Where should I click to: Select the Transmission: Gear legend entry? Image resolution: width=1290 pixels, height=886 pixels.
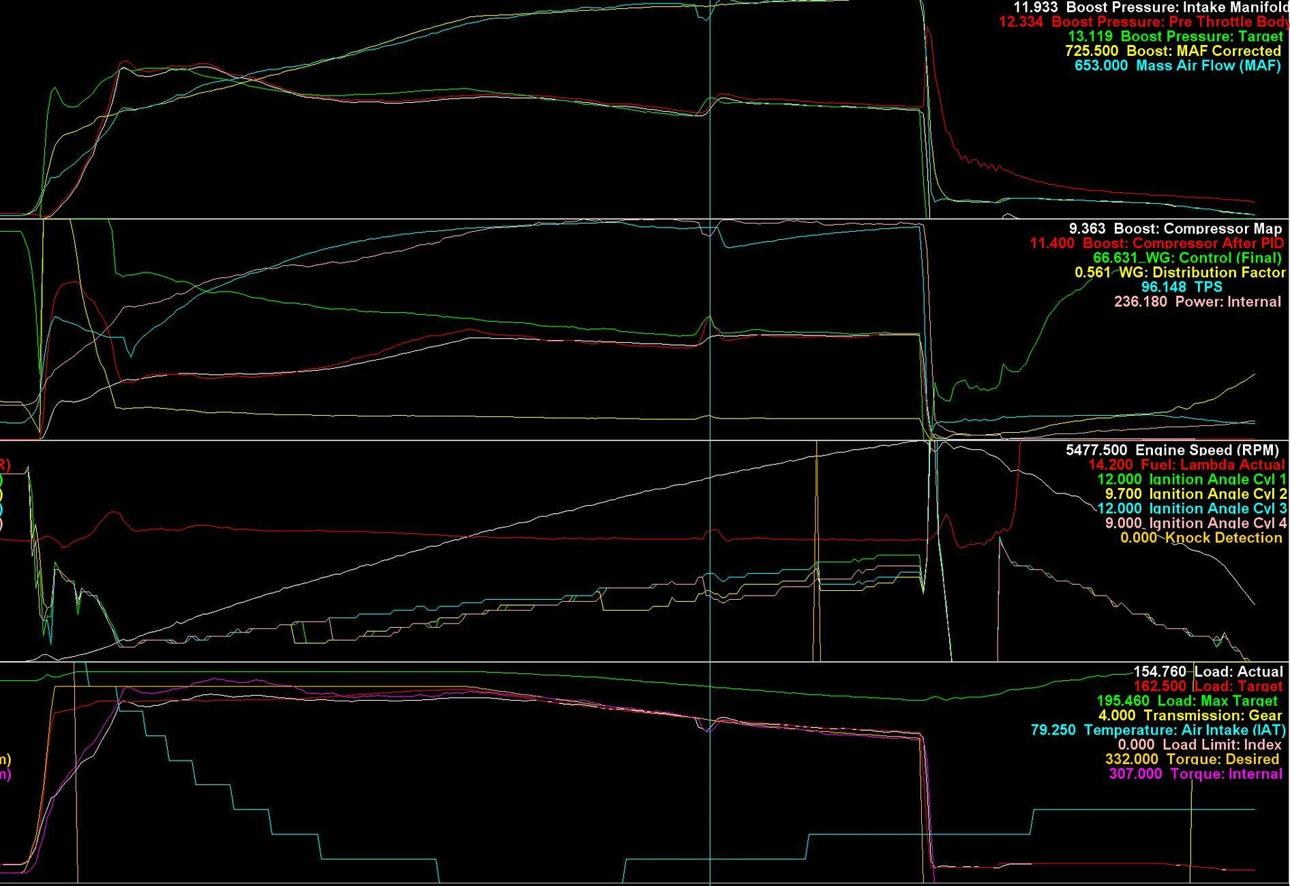[x=1190, y=716]
